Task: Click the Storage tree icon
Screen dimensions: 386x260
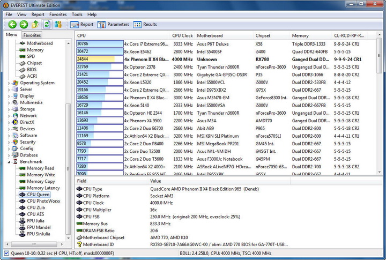Action: tap(15, 109)
